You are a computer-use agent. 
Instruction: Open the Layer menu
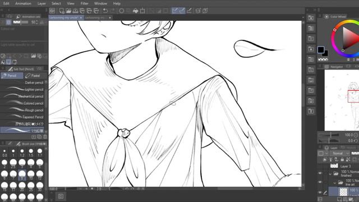(x=42, y=3)
